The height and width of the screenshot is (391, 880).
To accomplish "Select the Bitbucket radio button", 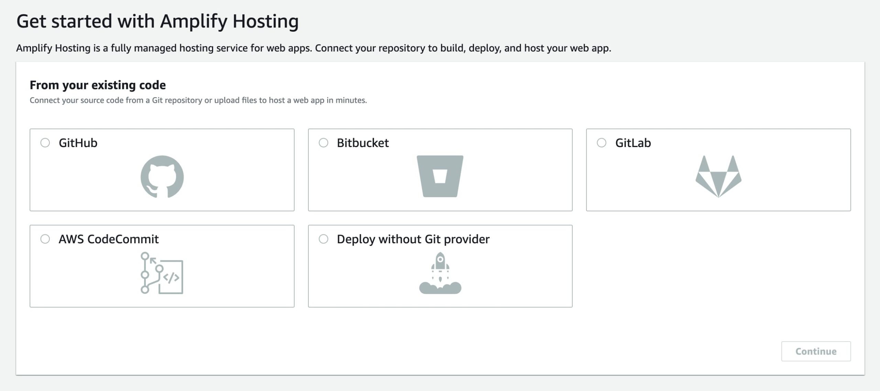I will coord(323,143).
